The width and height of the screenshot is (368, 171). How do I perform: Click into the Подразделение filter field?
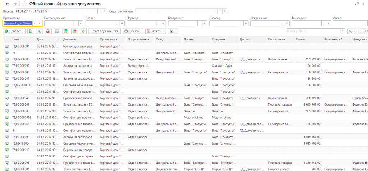[x=59, y=23]
